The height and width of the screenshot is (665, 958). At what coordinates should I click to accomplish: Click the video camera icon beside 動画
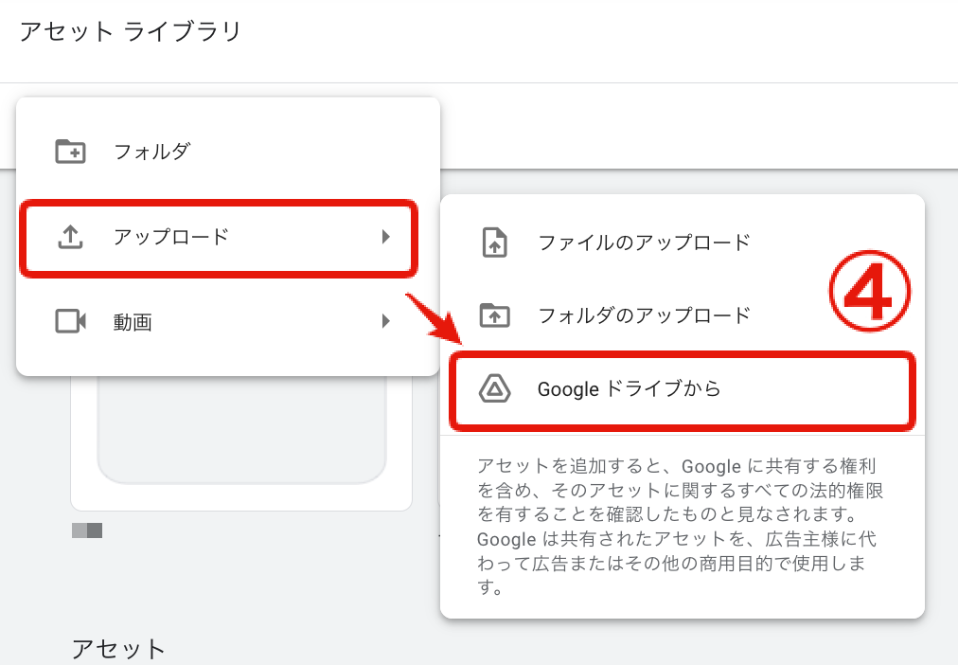(x=70, y=322)
